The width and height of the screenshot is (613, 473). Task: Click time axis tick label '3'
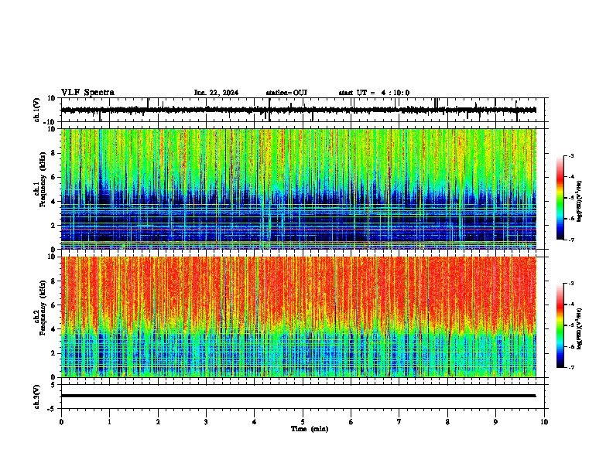tap(206, 422)
